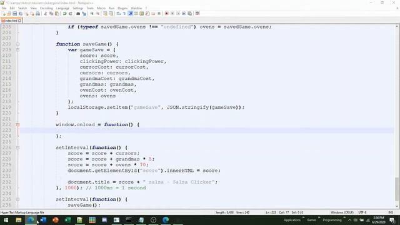
Task: Click the Save All toolbar icon
Action: (x=21, y=14)
